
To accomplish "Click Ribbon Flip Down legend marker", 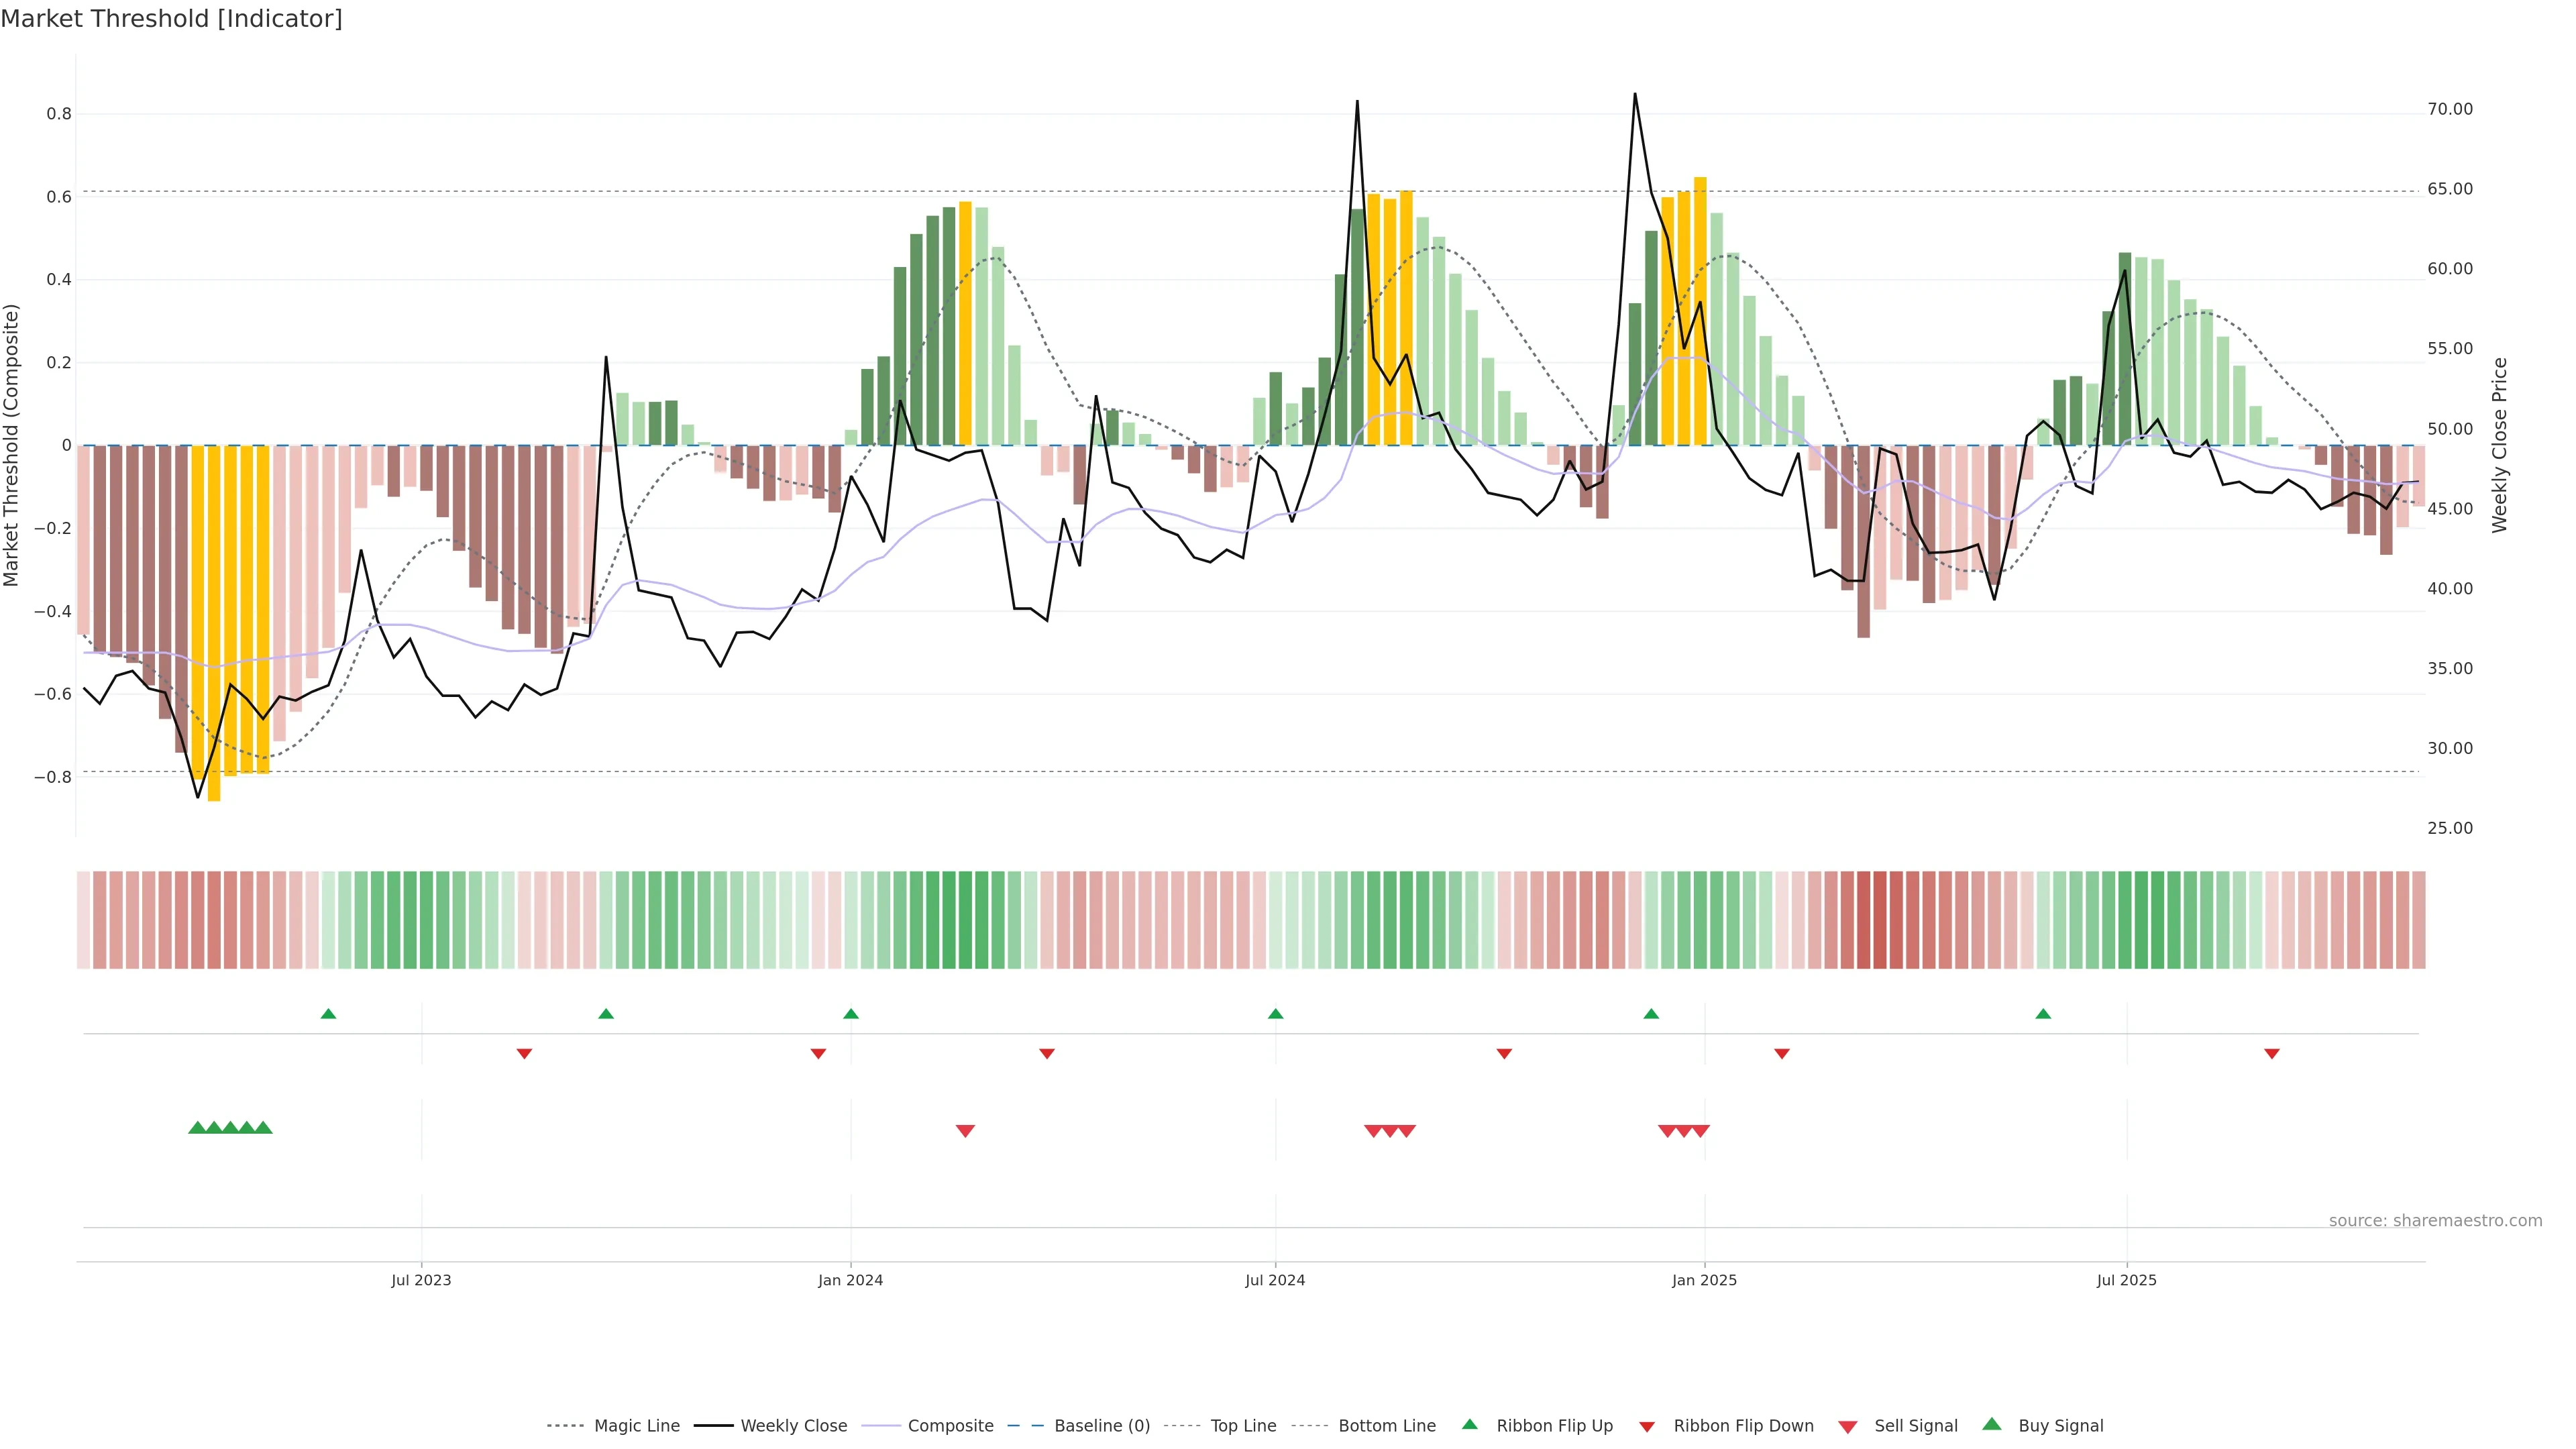I will [x=1647, y=1426].
